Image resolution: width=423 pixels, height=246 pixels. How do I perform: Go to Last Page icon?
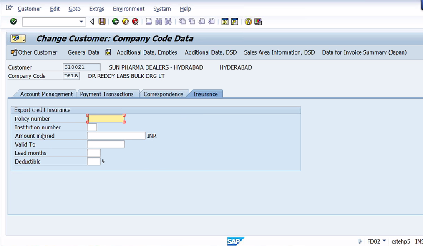(x=211, y=22)
